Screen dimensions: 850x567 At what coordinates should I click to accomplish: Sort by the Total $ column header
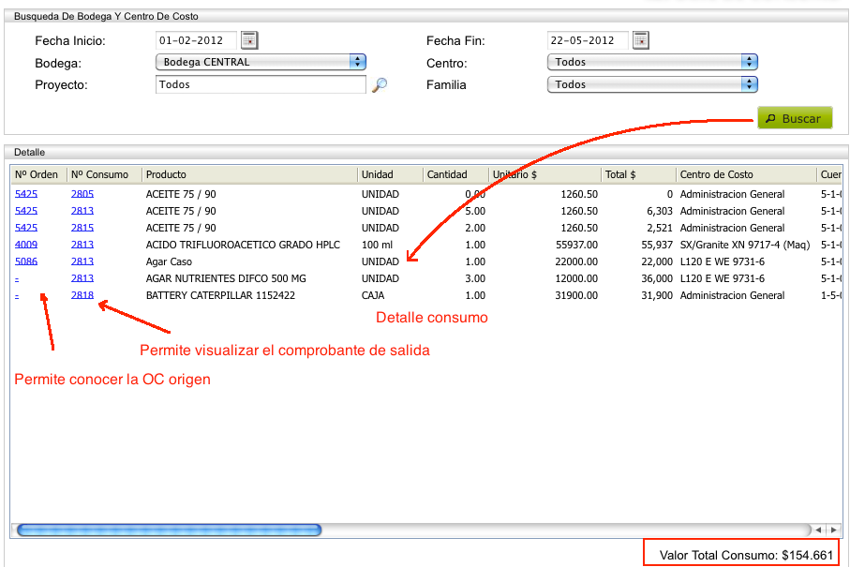pyautogui.click(x=638, y=174)
